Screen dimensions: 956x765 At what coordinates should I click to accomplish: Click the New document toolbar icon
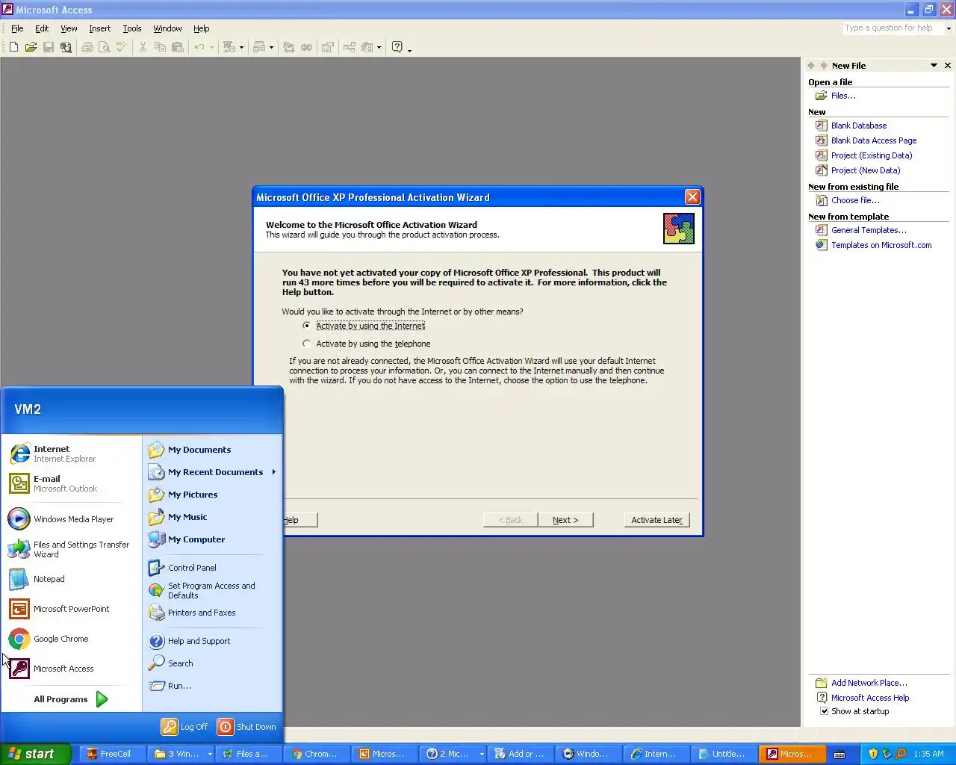tap(13, 47)
